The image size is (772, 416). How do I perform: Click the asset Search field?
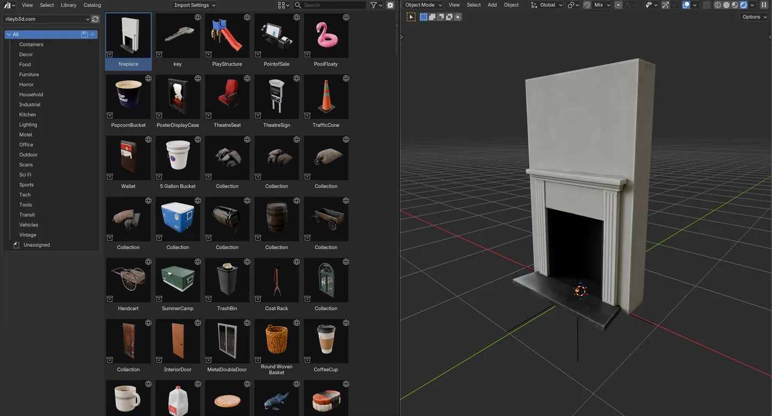point(330,5)
